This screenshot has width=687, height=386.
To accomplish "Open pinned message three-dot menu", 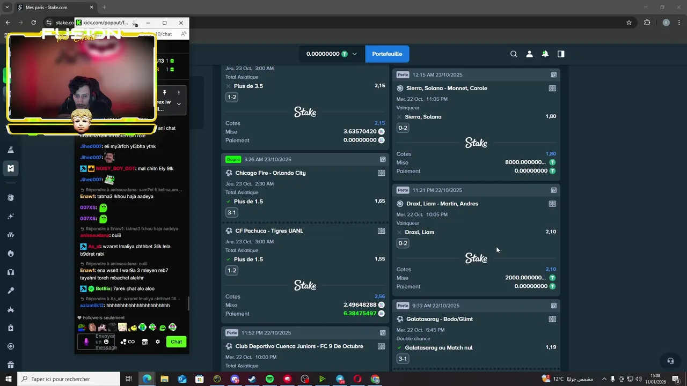I will (x=179, y=93).
